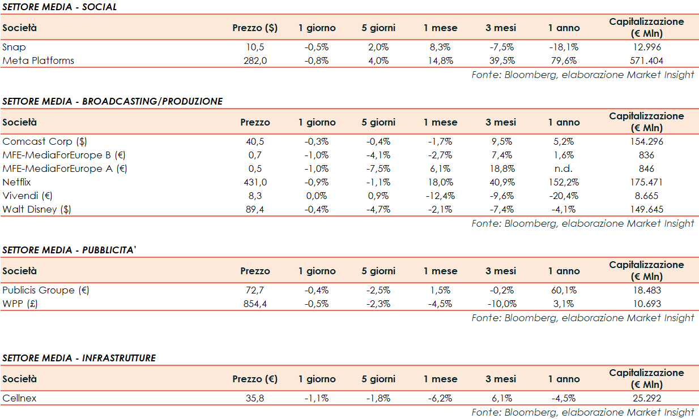Select the Comcast Corp ($) row label
This screenshot has width=699, height=419.
[45, 142]
